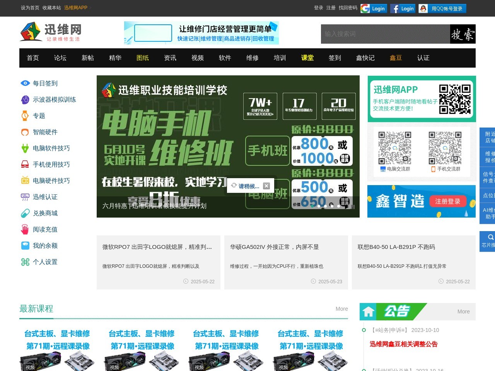The image size is (495, 371).
Task: Close the 请稍候 loading popup
Action: click(266, 186)
